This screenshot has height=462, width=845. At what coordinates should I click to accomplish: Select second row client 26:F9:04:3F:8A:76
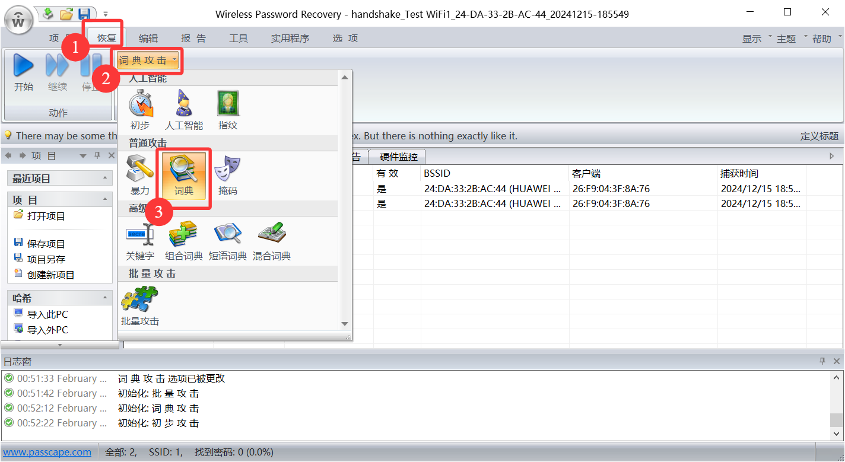(x=643, y=203)
